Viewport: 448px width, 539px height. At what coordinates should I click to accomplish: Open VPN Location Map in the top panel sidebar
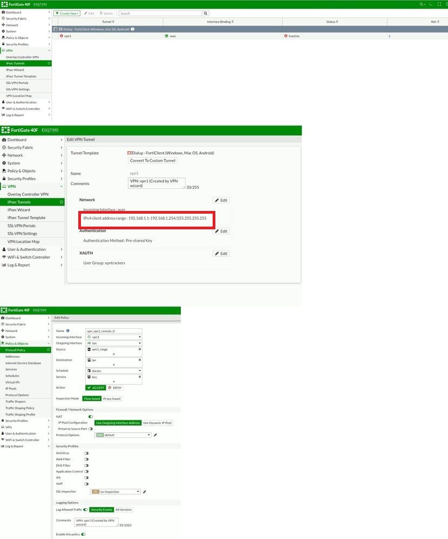[x=18, y=96]
